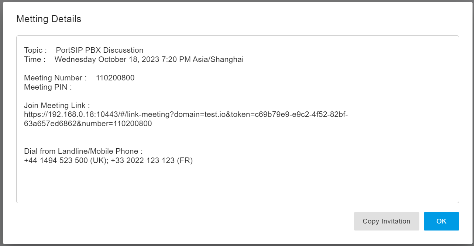This screenshot has width=474, height=246.
Task: Click the Meeting PIN label
Action: coord(48,87)
